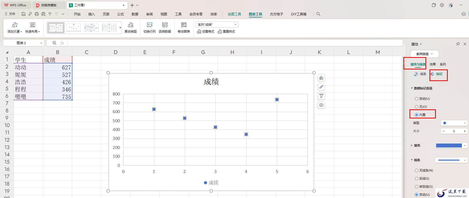The image size is (469, 198).
Task: Click chart style brush icon beside chart
Action: point(321,87)
